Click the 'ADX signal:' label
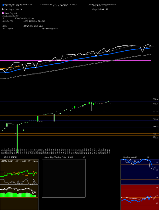Viewport: 159px width, 210px height. pyautogui.click(x=8, y=29)
